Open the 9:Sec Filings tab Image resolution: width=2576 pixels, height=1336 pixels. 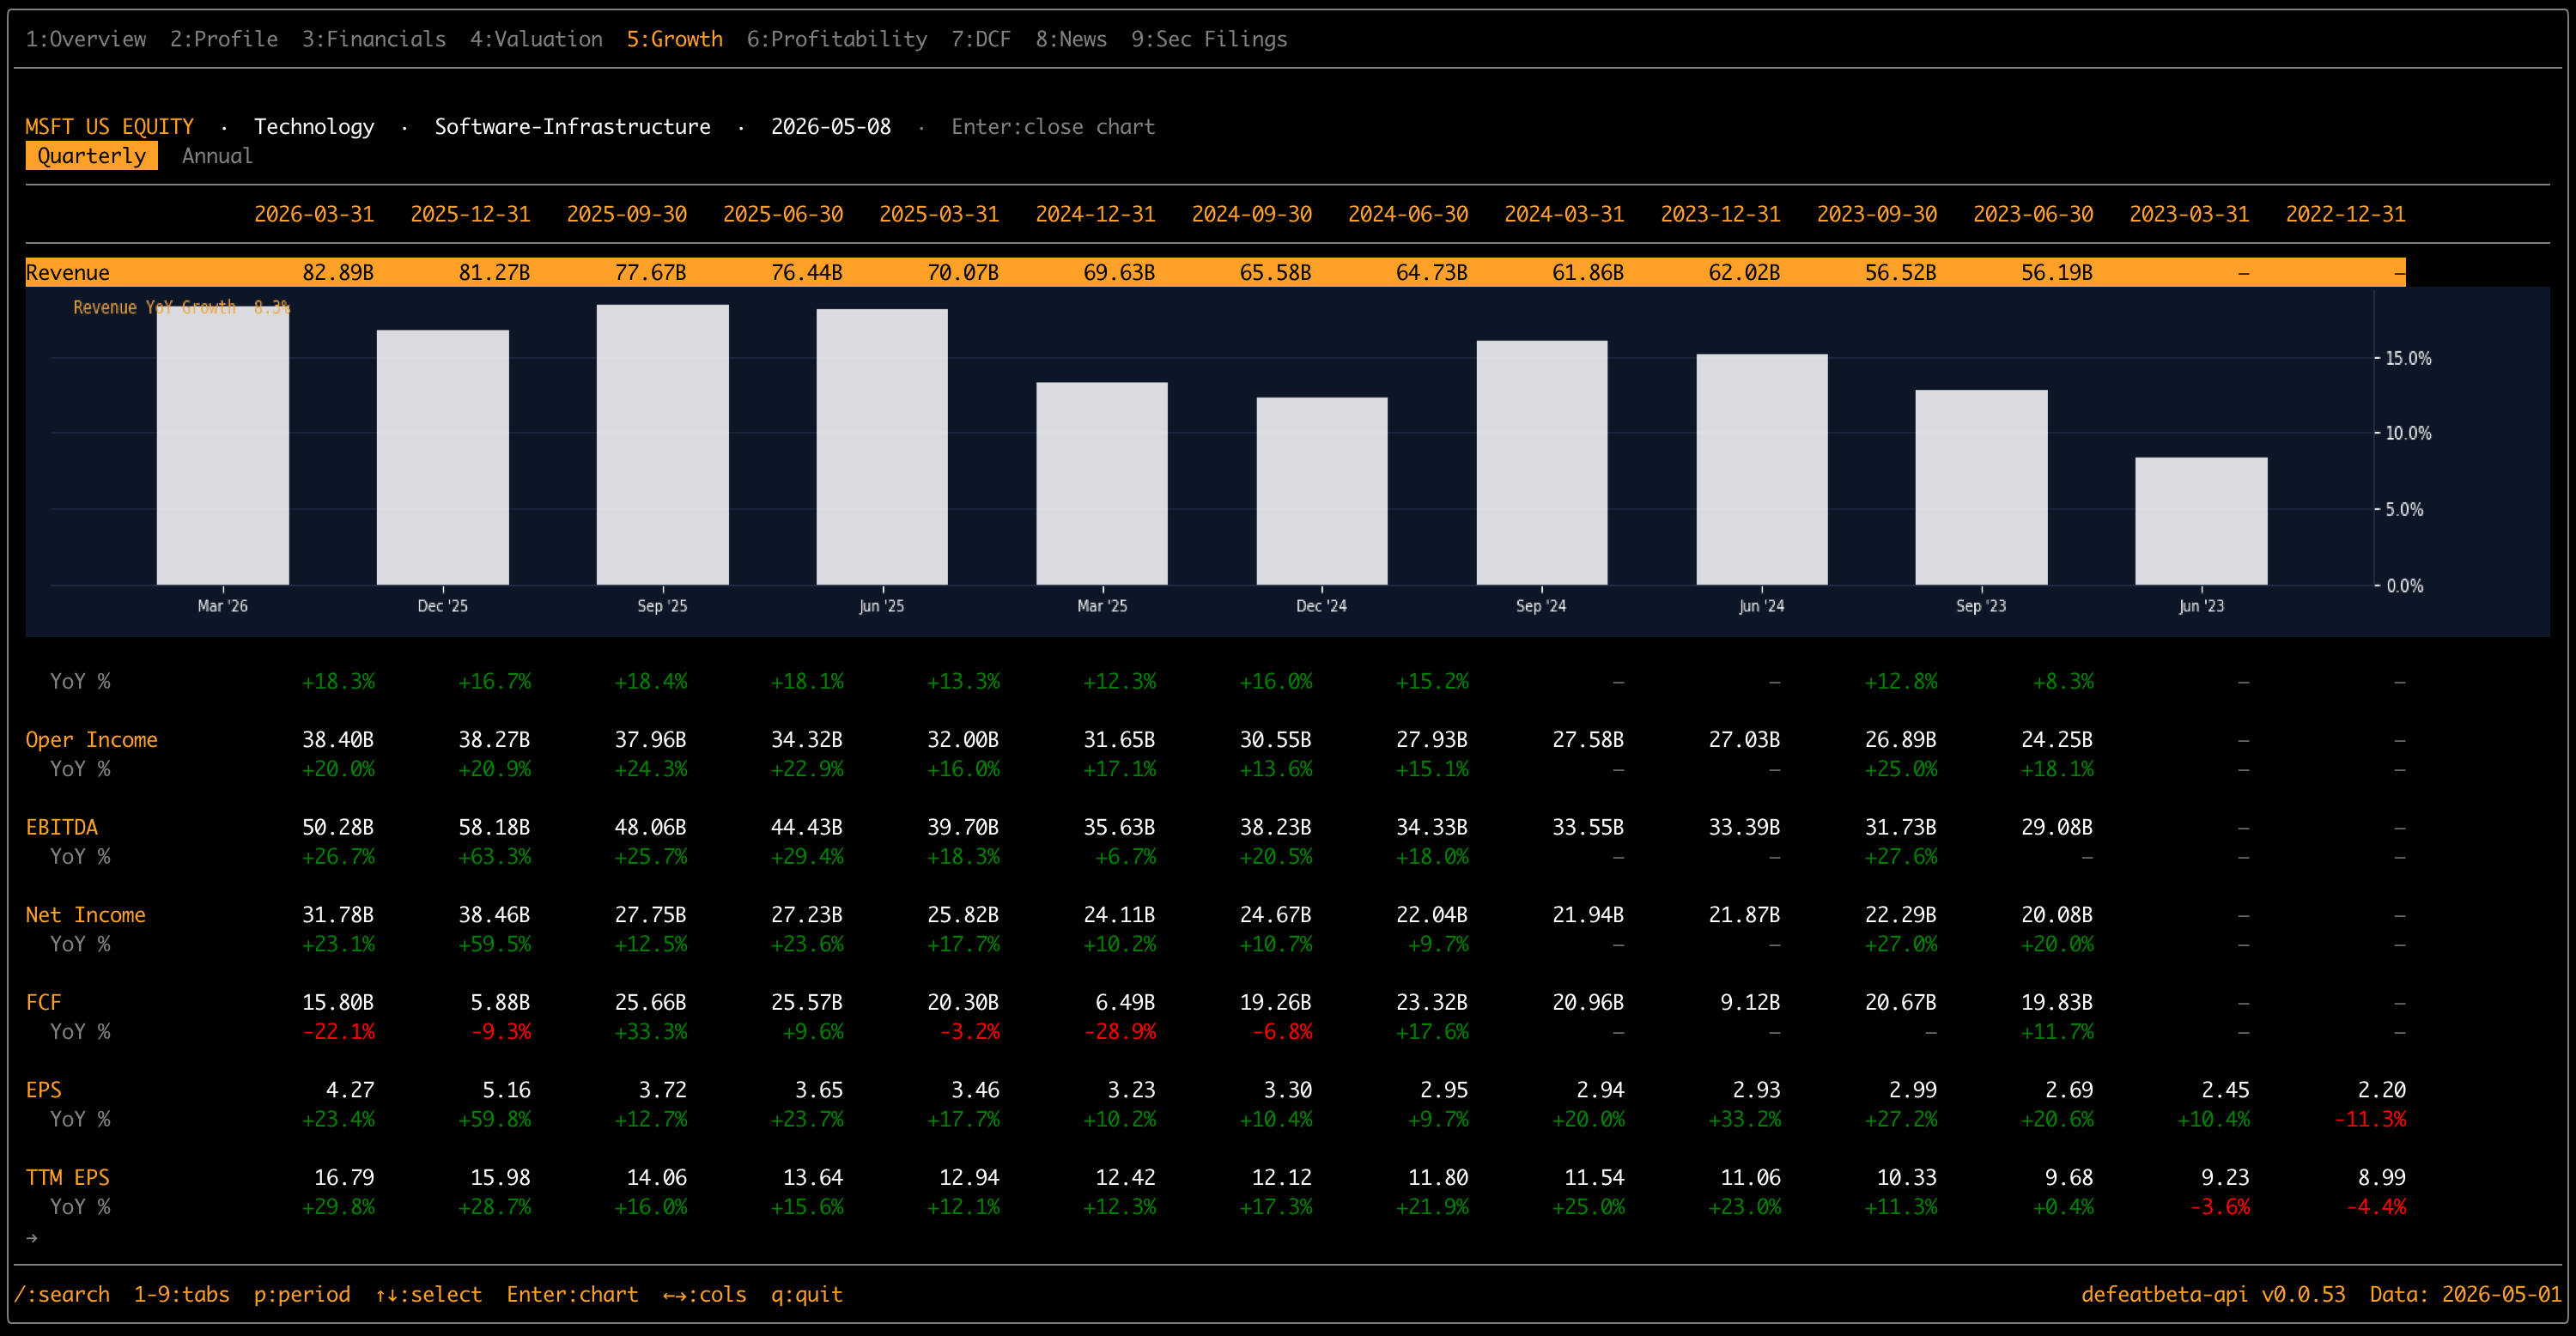1209,39
